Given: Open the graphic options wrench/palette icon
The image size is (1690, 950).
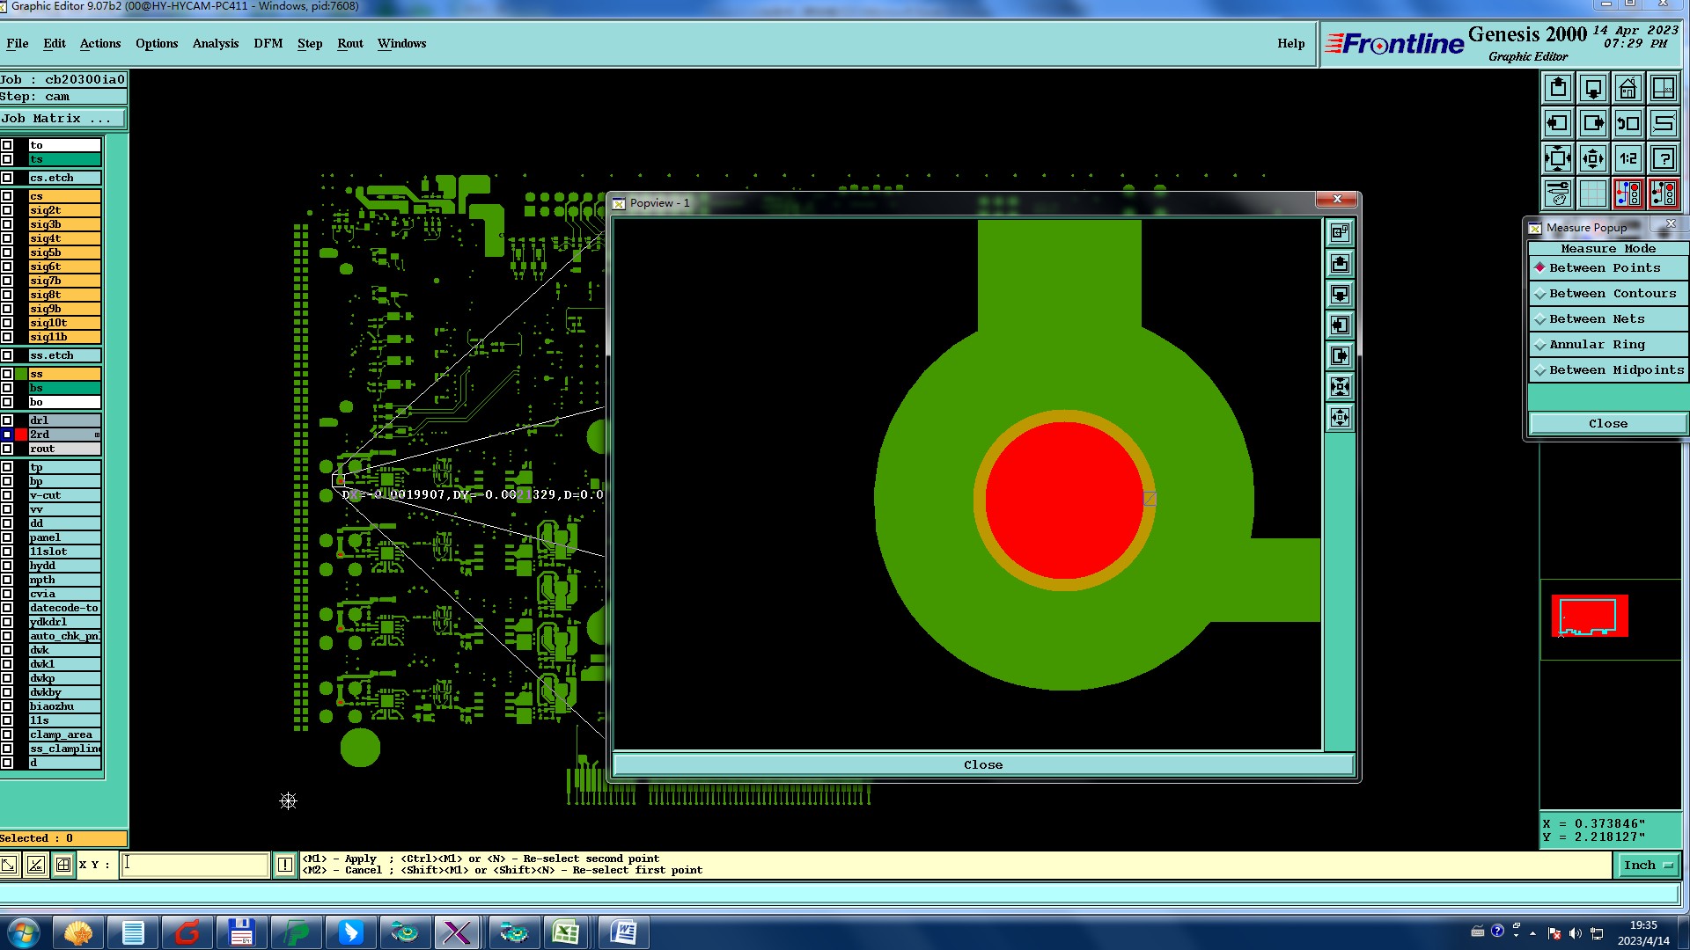Looking at the screenshot, I should [x=1558, y=194].
